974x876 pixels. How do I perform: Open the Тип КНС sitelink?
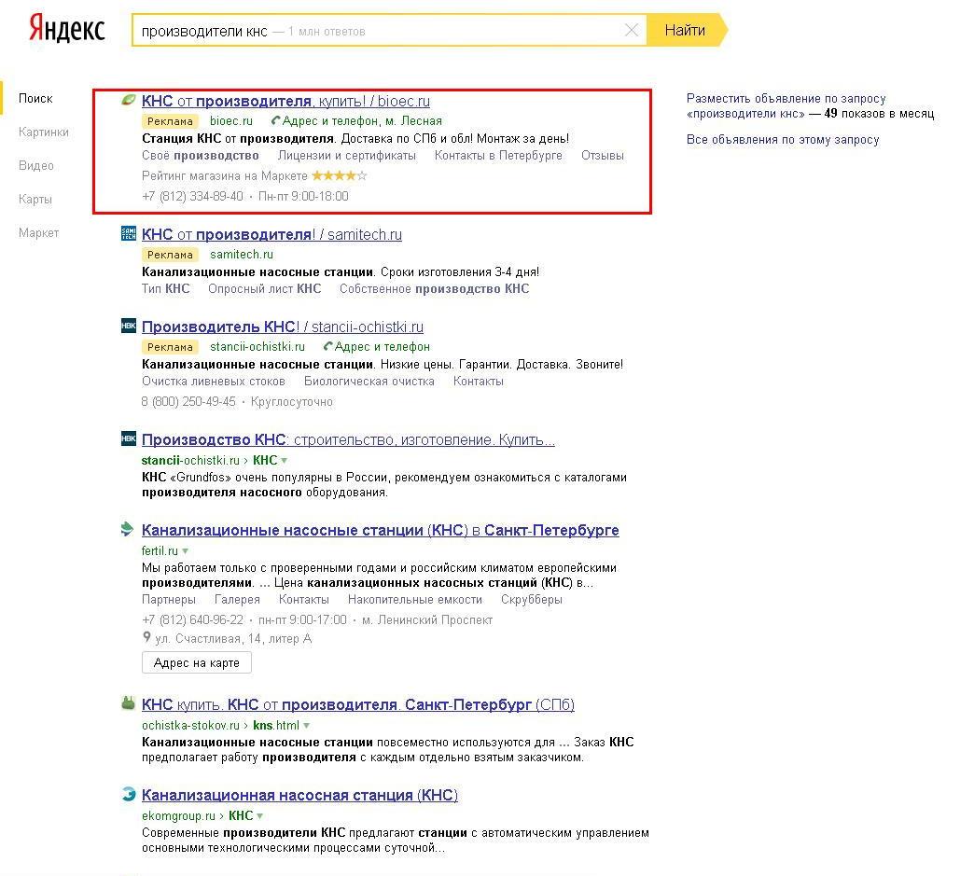pyautogui.click(x=165, y=288)
